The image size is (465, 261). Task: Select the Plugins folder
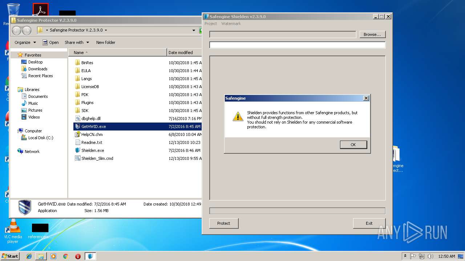click(87, 103)
